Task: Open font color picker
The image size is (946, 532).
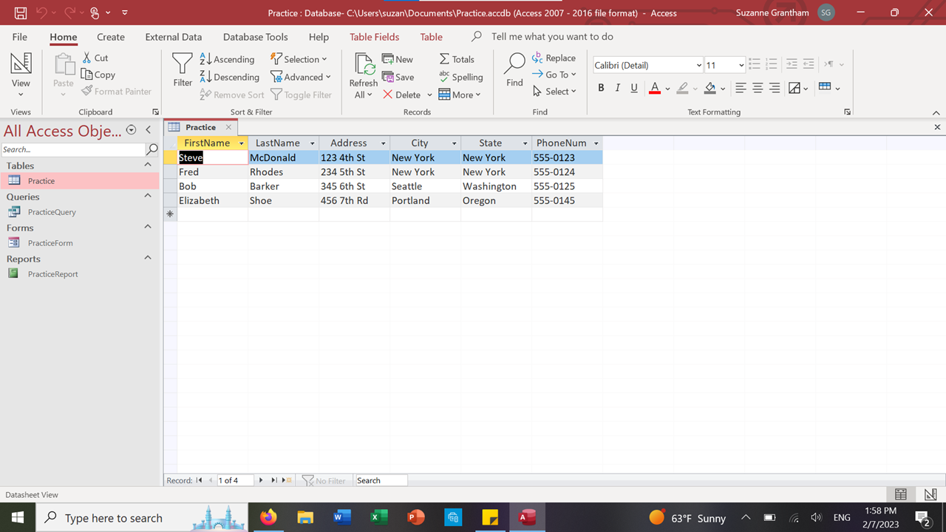Action: click(667, 89)
